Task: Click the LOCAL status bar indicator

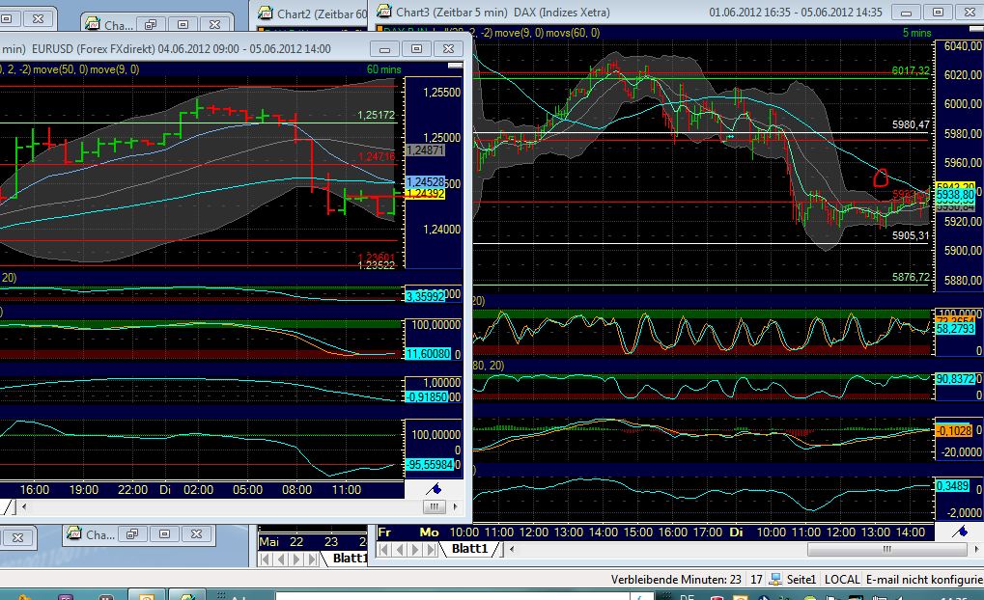Action: click(x=842, y=580)
